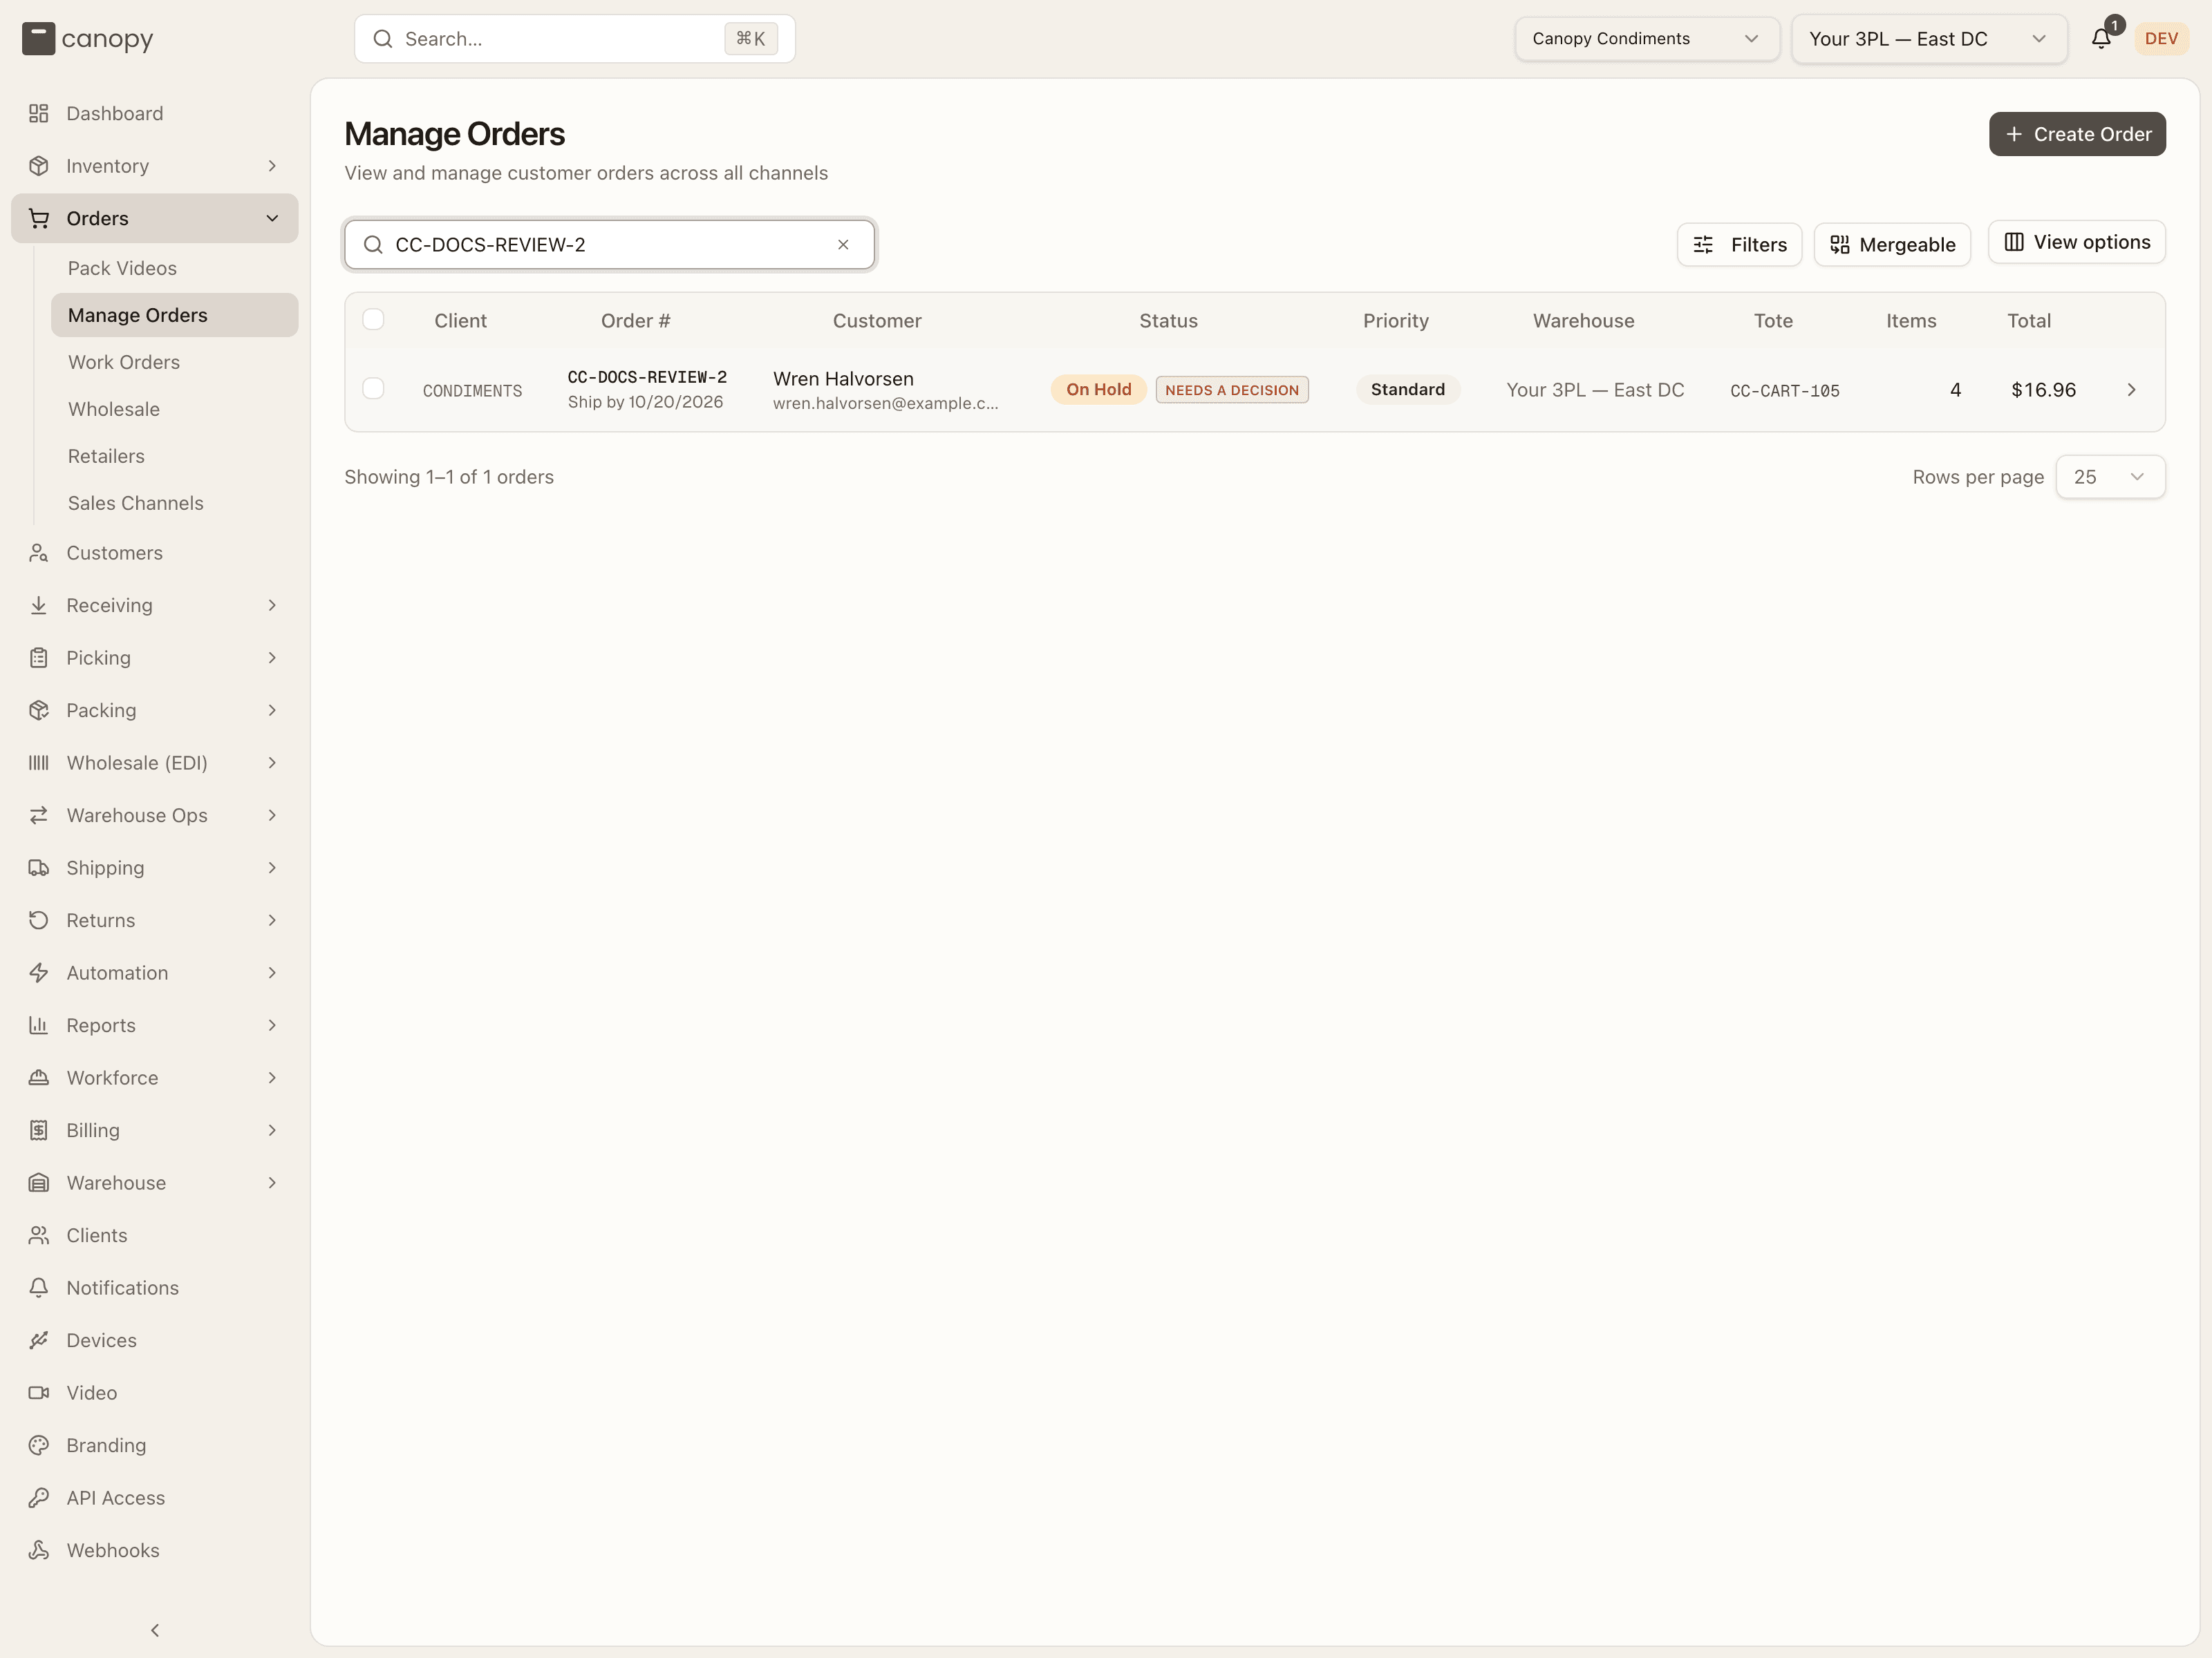Click the Devices plug icon

click(x=39, y=1340)
